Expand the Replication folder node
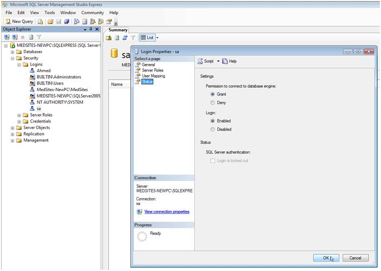This screenshot has height=271, width=381. (12, 134)
